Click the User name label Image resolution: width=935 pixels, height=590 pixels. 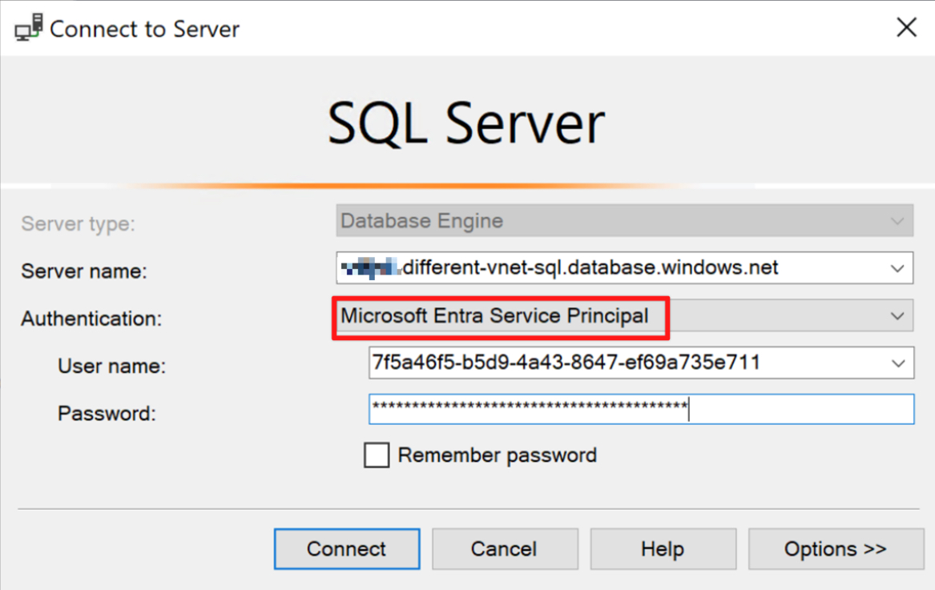pos(111,366)
